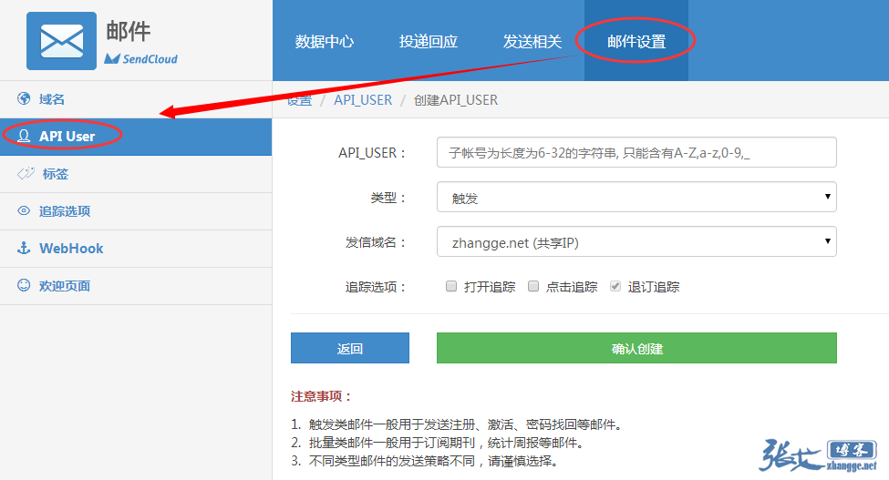Click the smiley icon beside 欢迎页面
889x480 pixels.
click(x=24, y=285)
